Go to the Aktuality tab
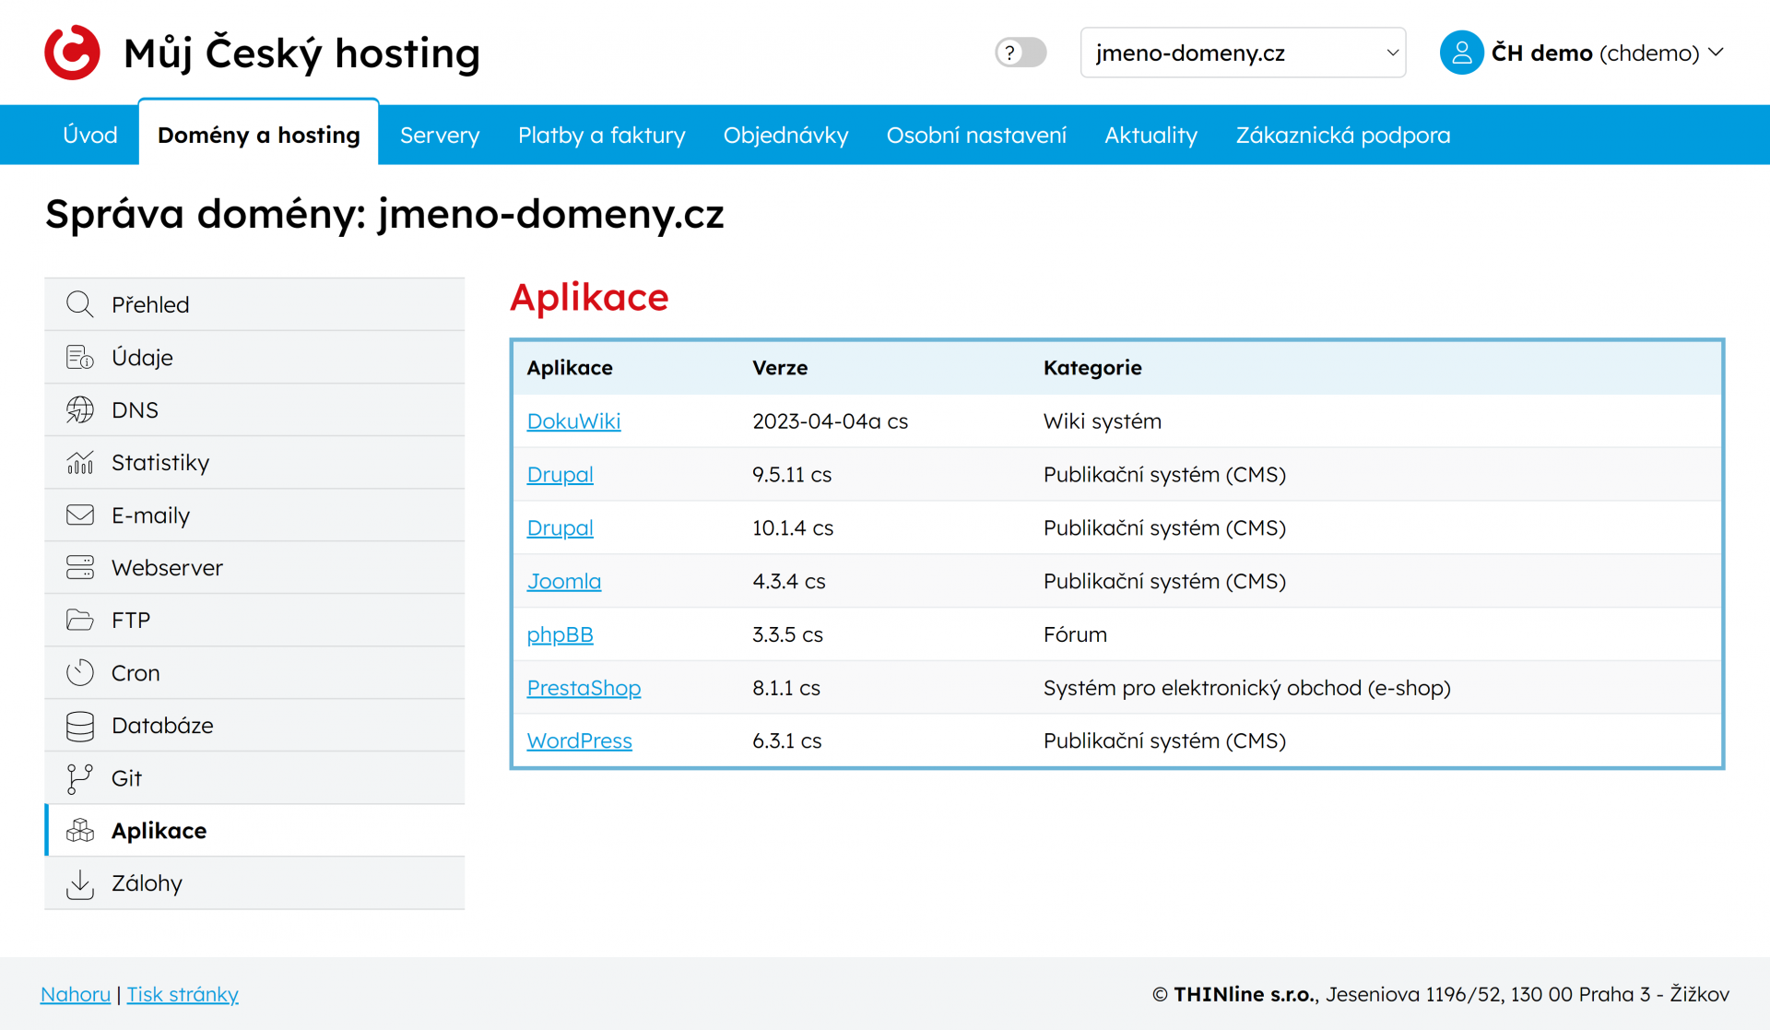This screenshot has width=1770, height=1030. (1150, 135)
